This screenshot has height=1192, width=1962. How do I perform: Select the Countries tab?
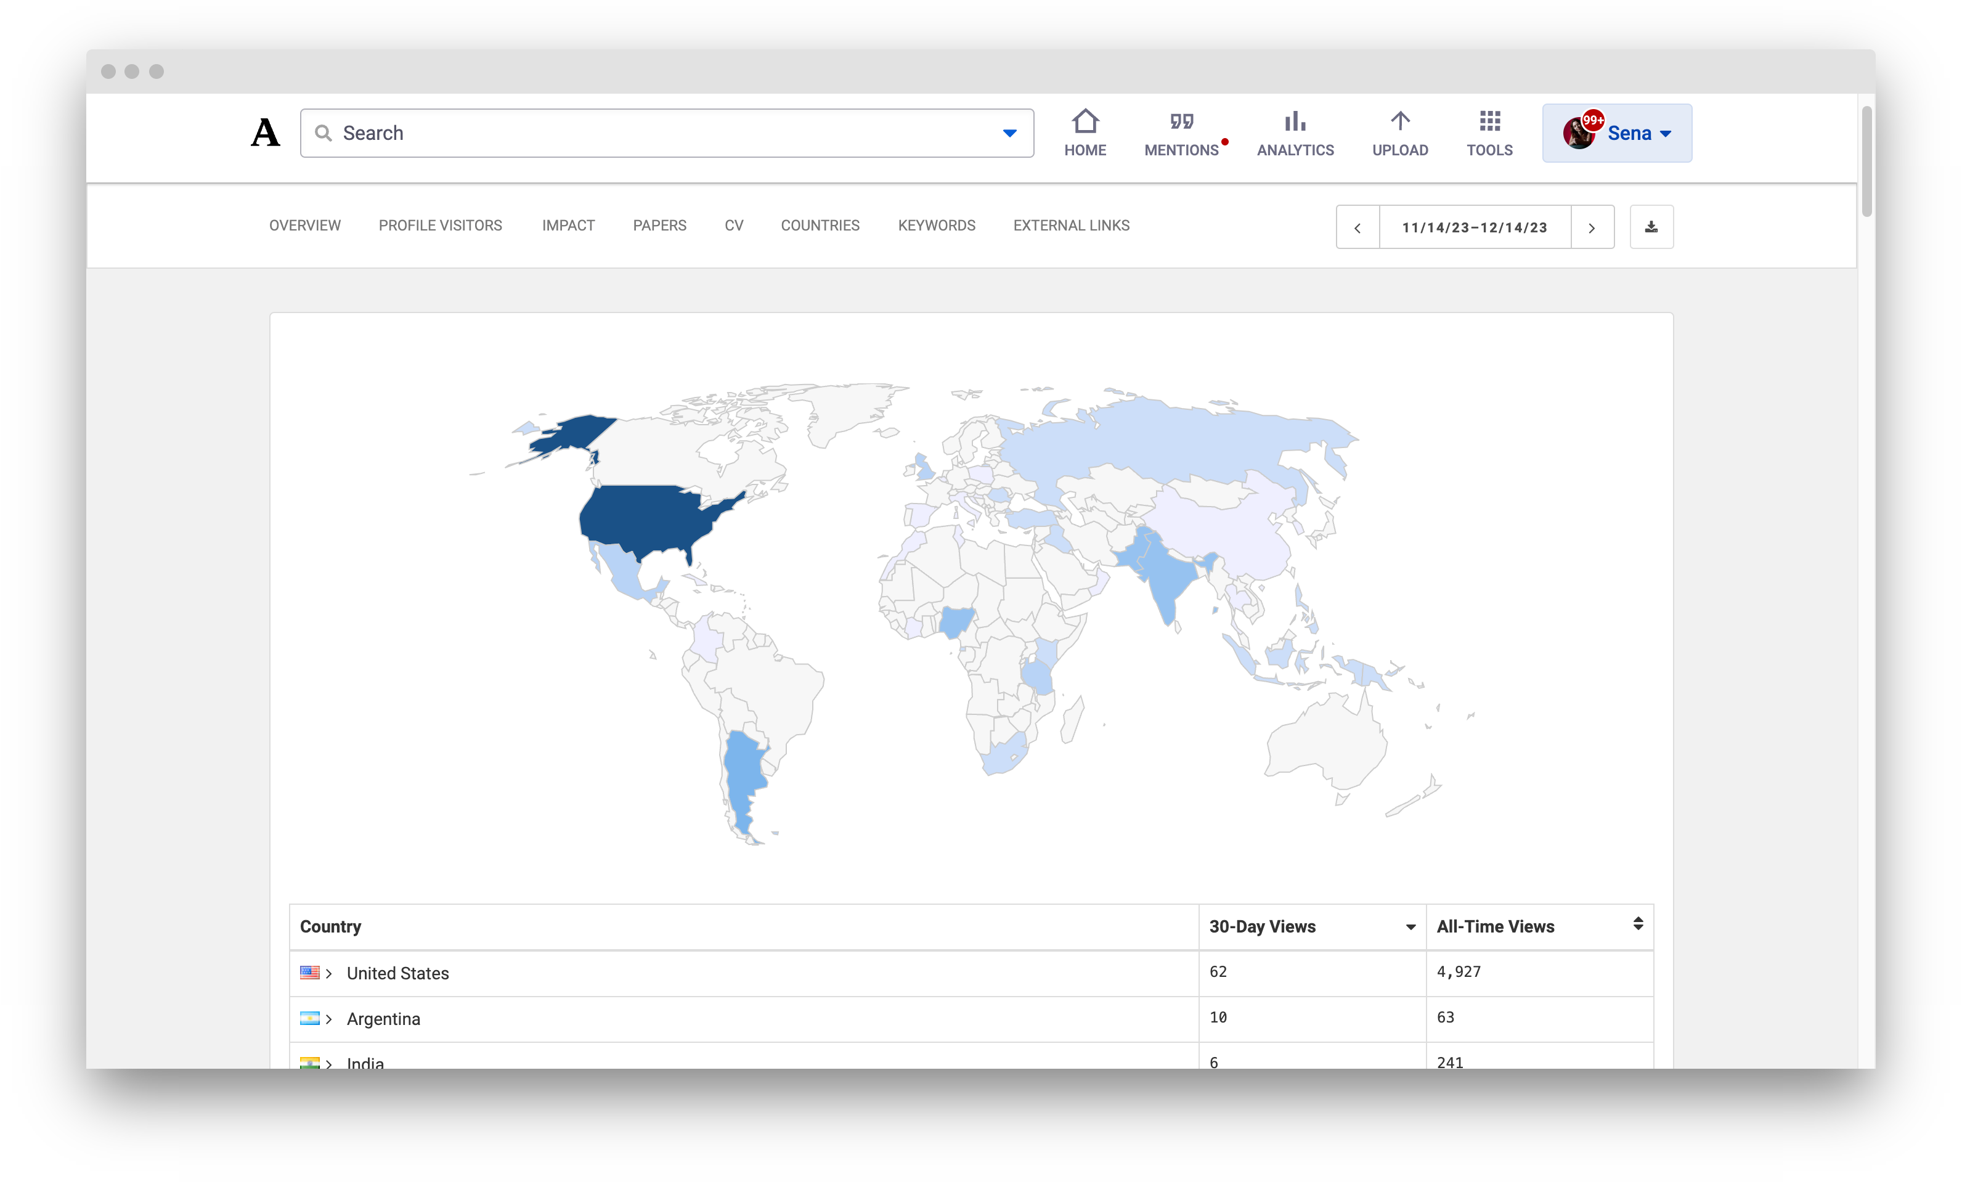820,226
